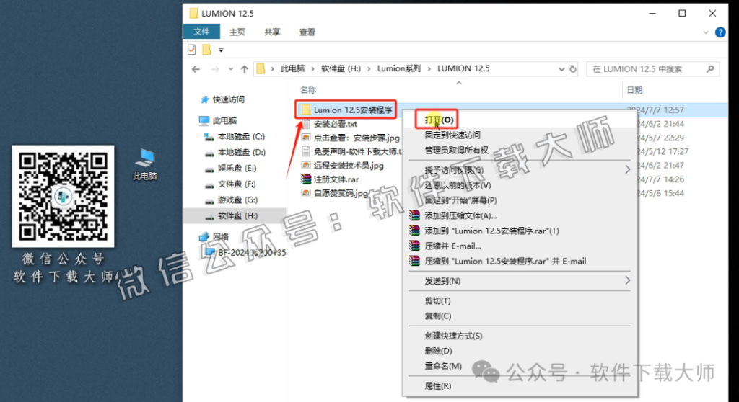Select 此电脑 in navigation pane
This screenshot has height=402, width=739.
(x=224, y=120)
